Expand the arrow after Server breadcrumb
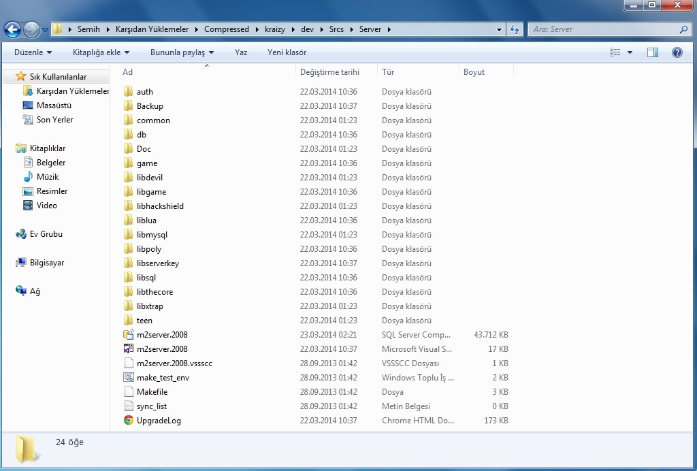Screen dimensions: 697x471 click(389, 29)
